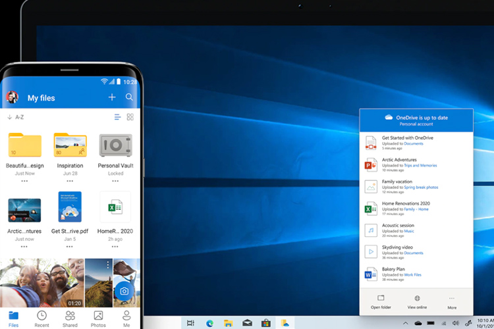Switch to grid tiles view layout
The width and height of the screenshot is (494, 329).
[130, 117]
